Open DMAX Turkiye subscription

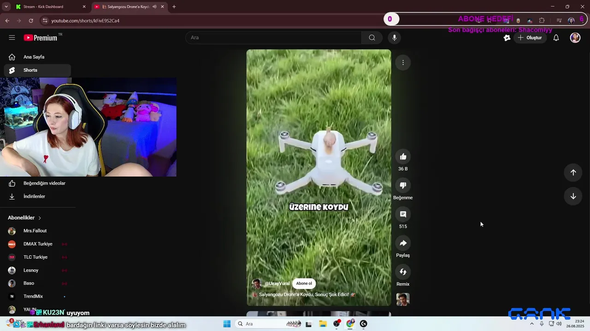[37, 244]
